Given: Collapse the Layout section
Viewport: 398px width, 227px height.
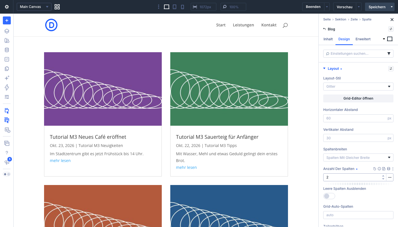Looking at the screenshot, I should click(324, 69).
